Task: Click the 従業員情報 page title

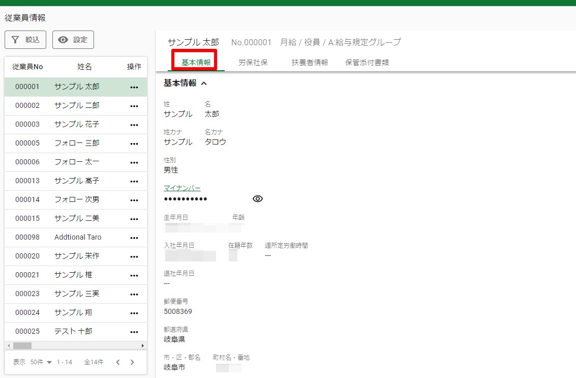Action: pos(25,18)
